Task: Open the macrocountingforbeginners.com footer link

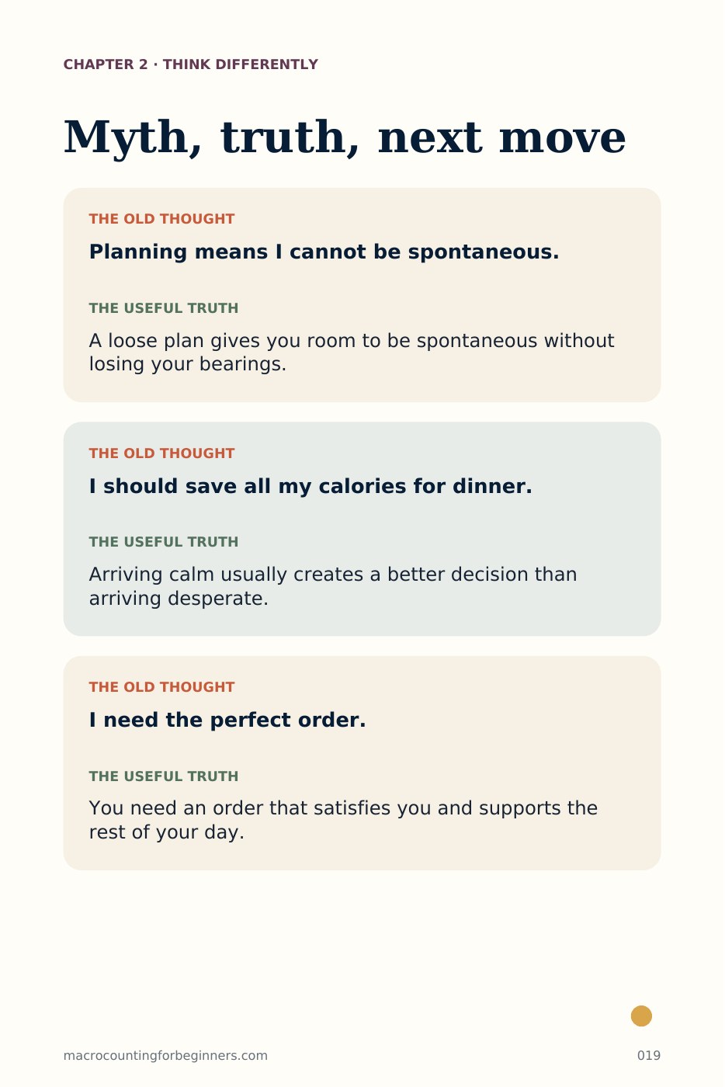Action: pos(165,1055)
